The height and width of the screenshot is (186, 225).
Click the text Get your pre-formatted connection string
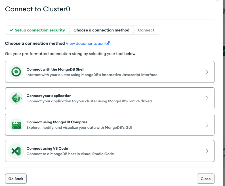click(x=71, y=54)
